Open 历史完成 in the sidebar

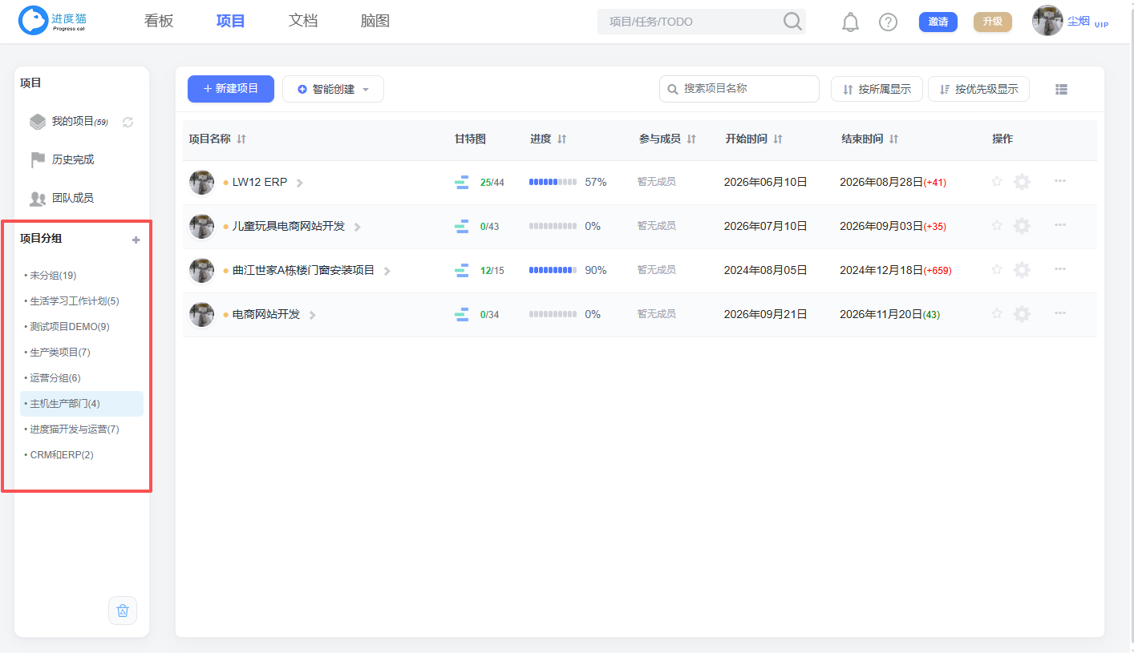point(62,159)
